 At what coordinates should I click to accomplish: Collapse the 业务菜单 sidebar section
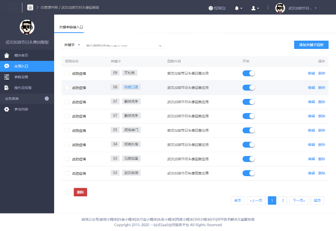point(47,99)
